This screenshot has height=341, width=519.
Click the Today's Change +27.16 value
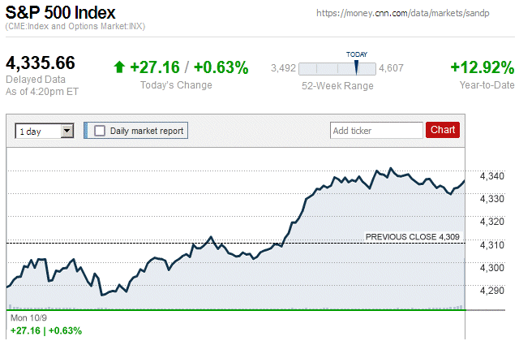(x=154, y=67)
